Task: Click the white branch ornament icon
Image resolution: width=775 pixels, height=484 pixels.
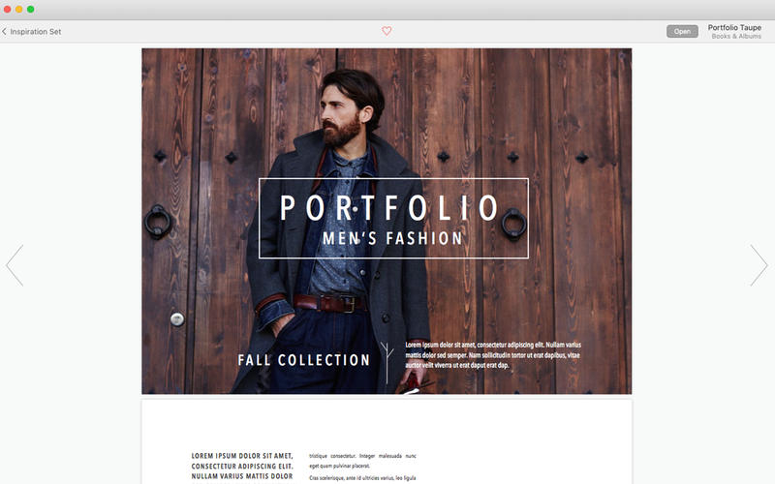Action: click(387, 363)
